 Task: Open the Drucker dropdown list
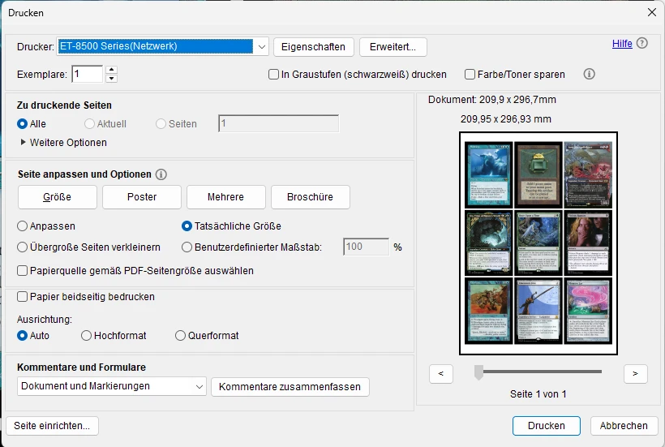tap(261, 46)
